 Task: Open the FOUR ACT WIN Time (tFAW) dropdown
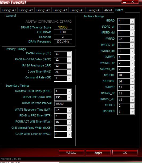69,122
